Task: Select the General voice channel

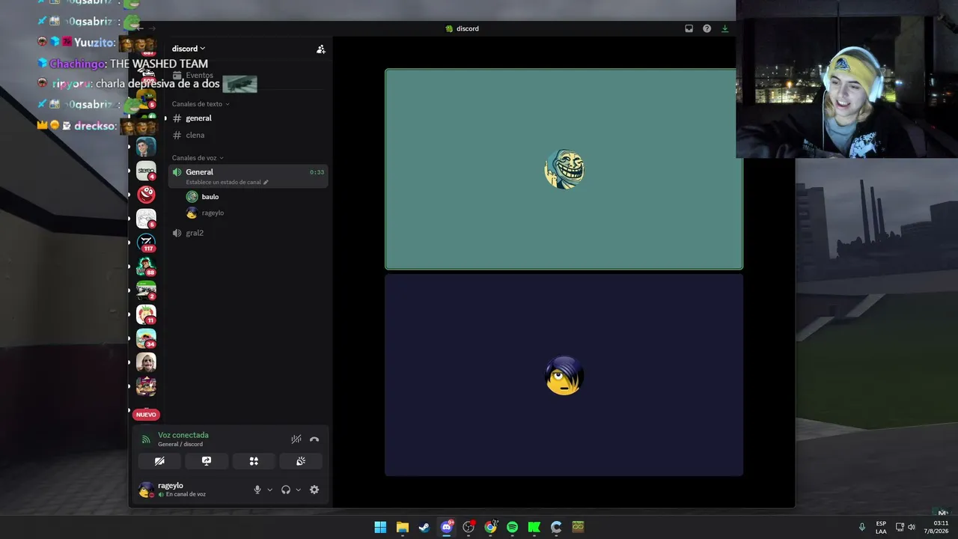Action: [x=248, y=176]
